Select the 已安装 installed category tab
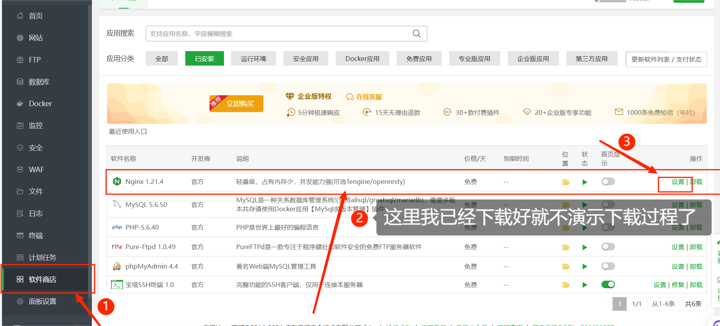This screenshot has width=720, height=326. [x=204, y=59]
